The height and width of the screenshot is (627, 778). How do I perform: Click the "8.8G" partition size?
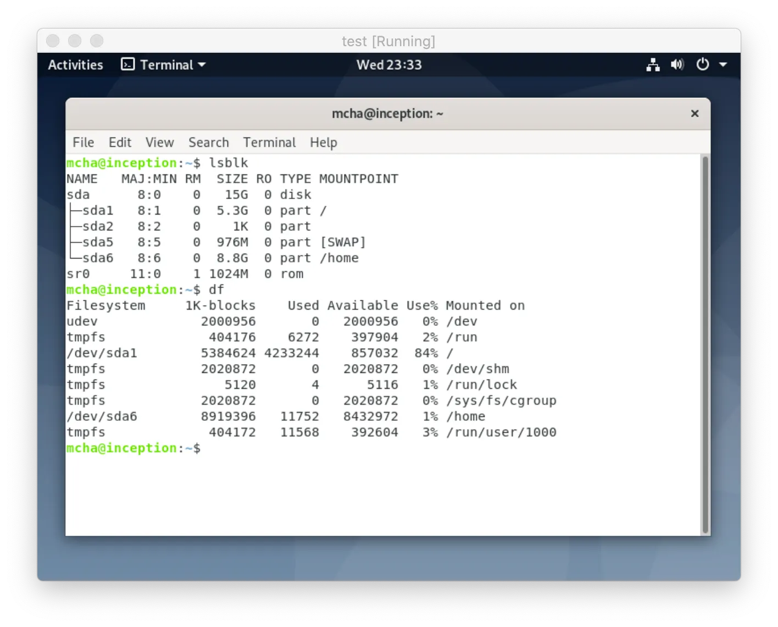(x=232, y=258)
